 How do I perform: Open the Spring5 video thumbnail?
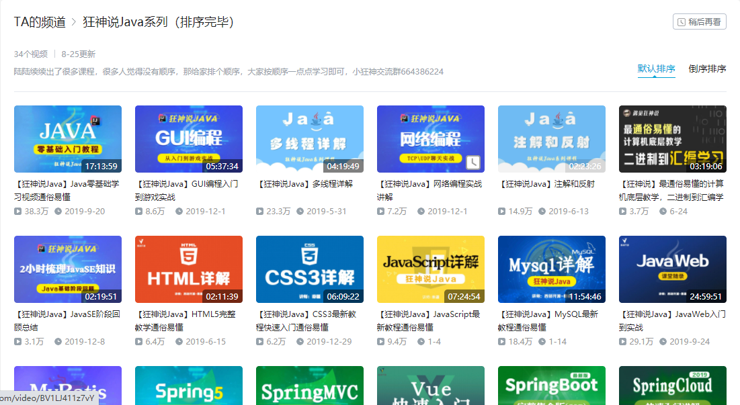point(189,386)
